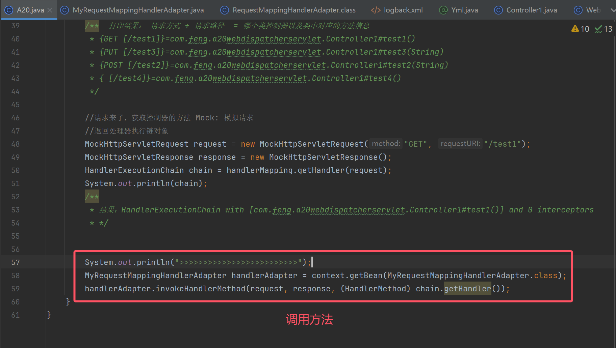The height and width of the screenshot is (348, 616).
Task: Click line number 57 in the gutter
Action: tap(16, 262)
